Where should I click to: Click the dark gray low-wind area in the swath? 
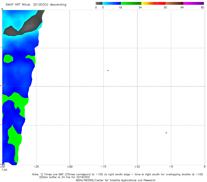click(x=29, y=26)
